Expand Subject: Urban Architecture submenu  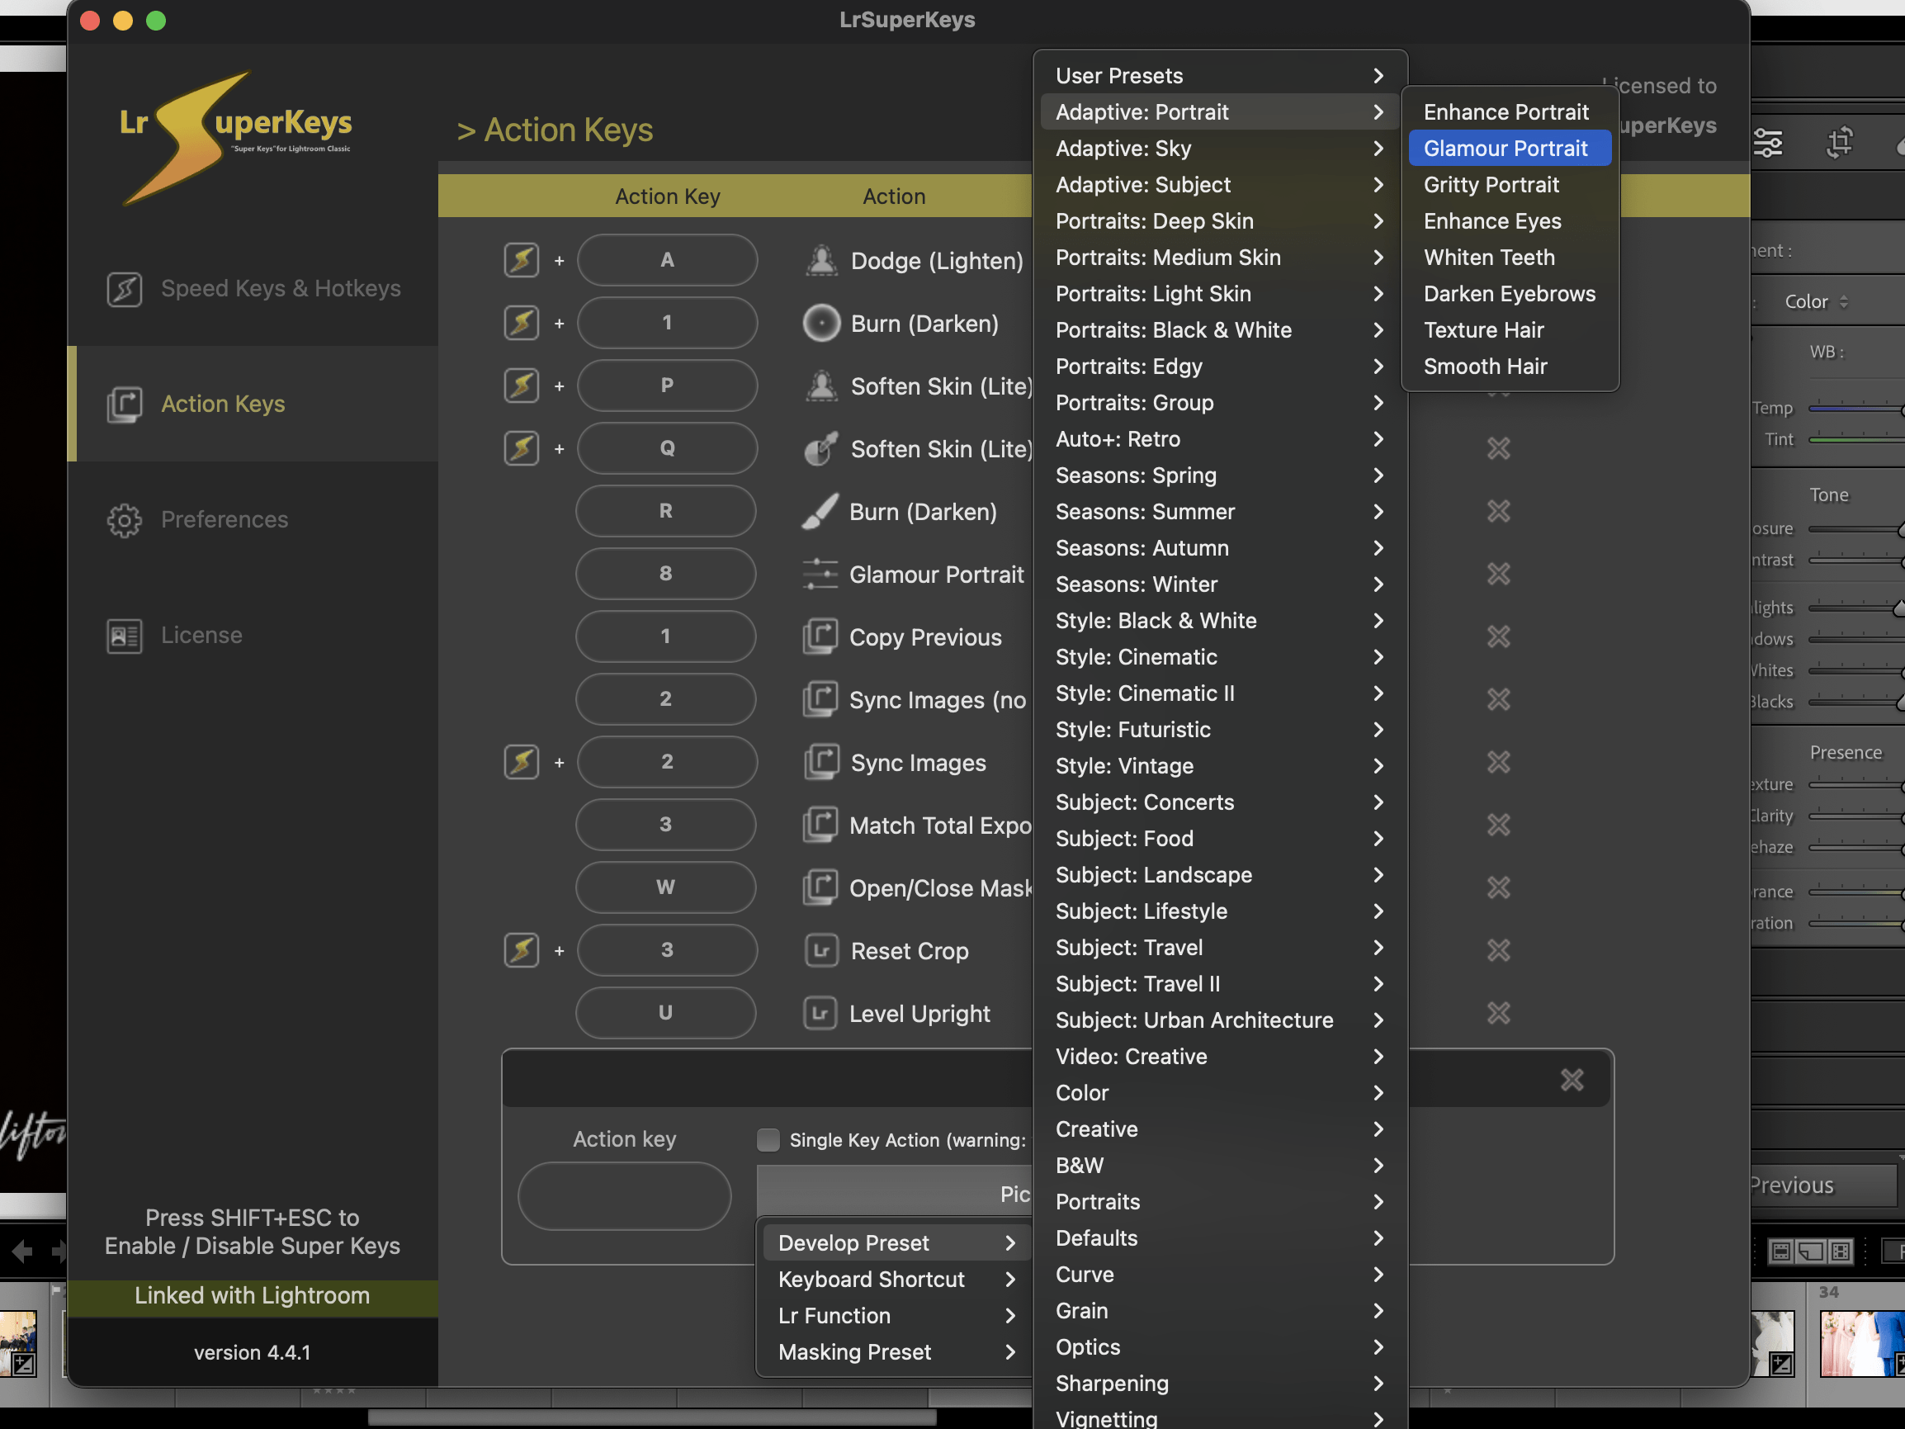coord(1219,1020)
